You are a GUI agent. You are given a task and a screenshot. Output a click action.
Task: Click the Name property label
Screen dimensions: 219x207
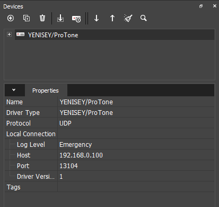pyautogui.click(x=14, y=102)
